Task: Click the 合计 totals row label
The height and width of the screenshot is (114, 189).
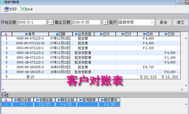Action: tap(30, 77)
